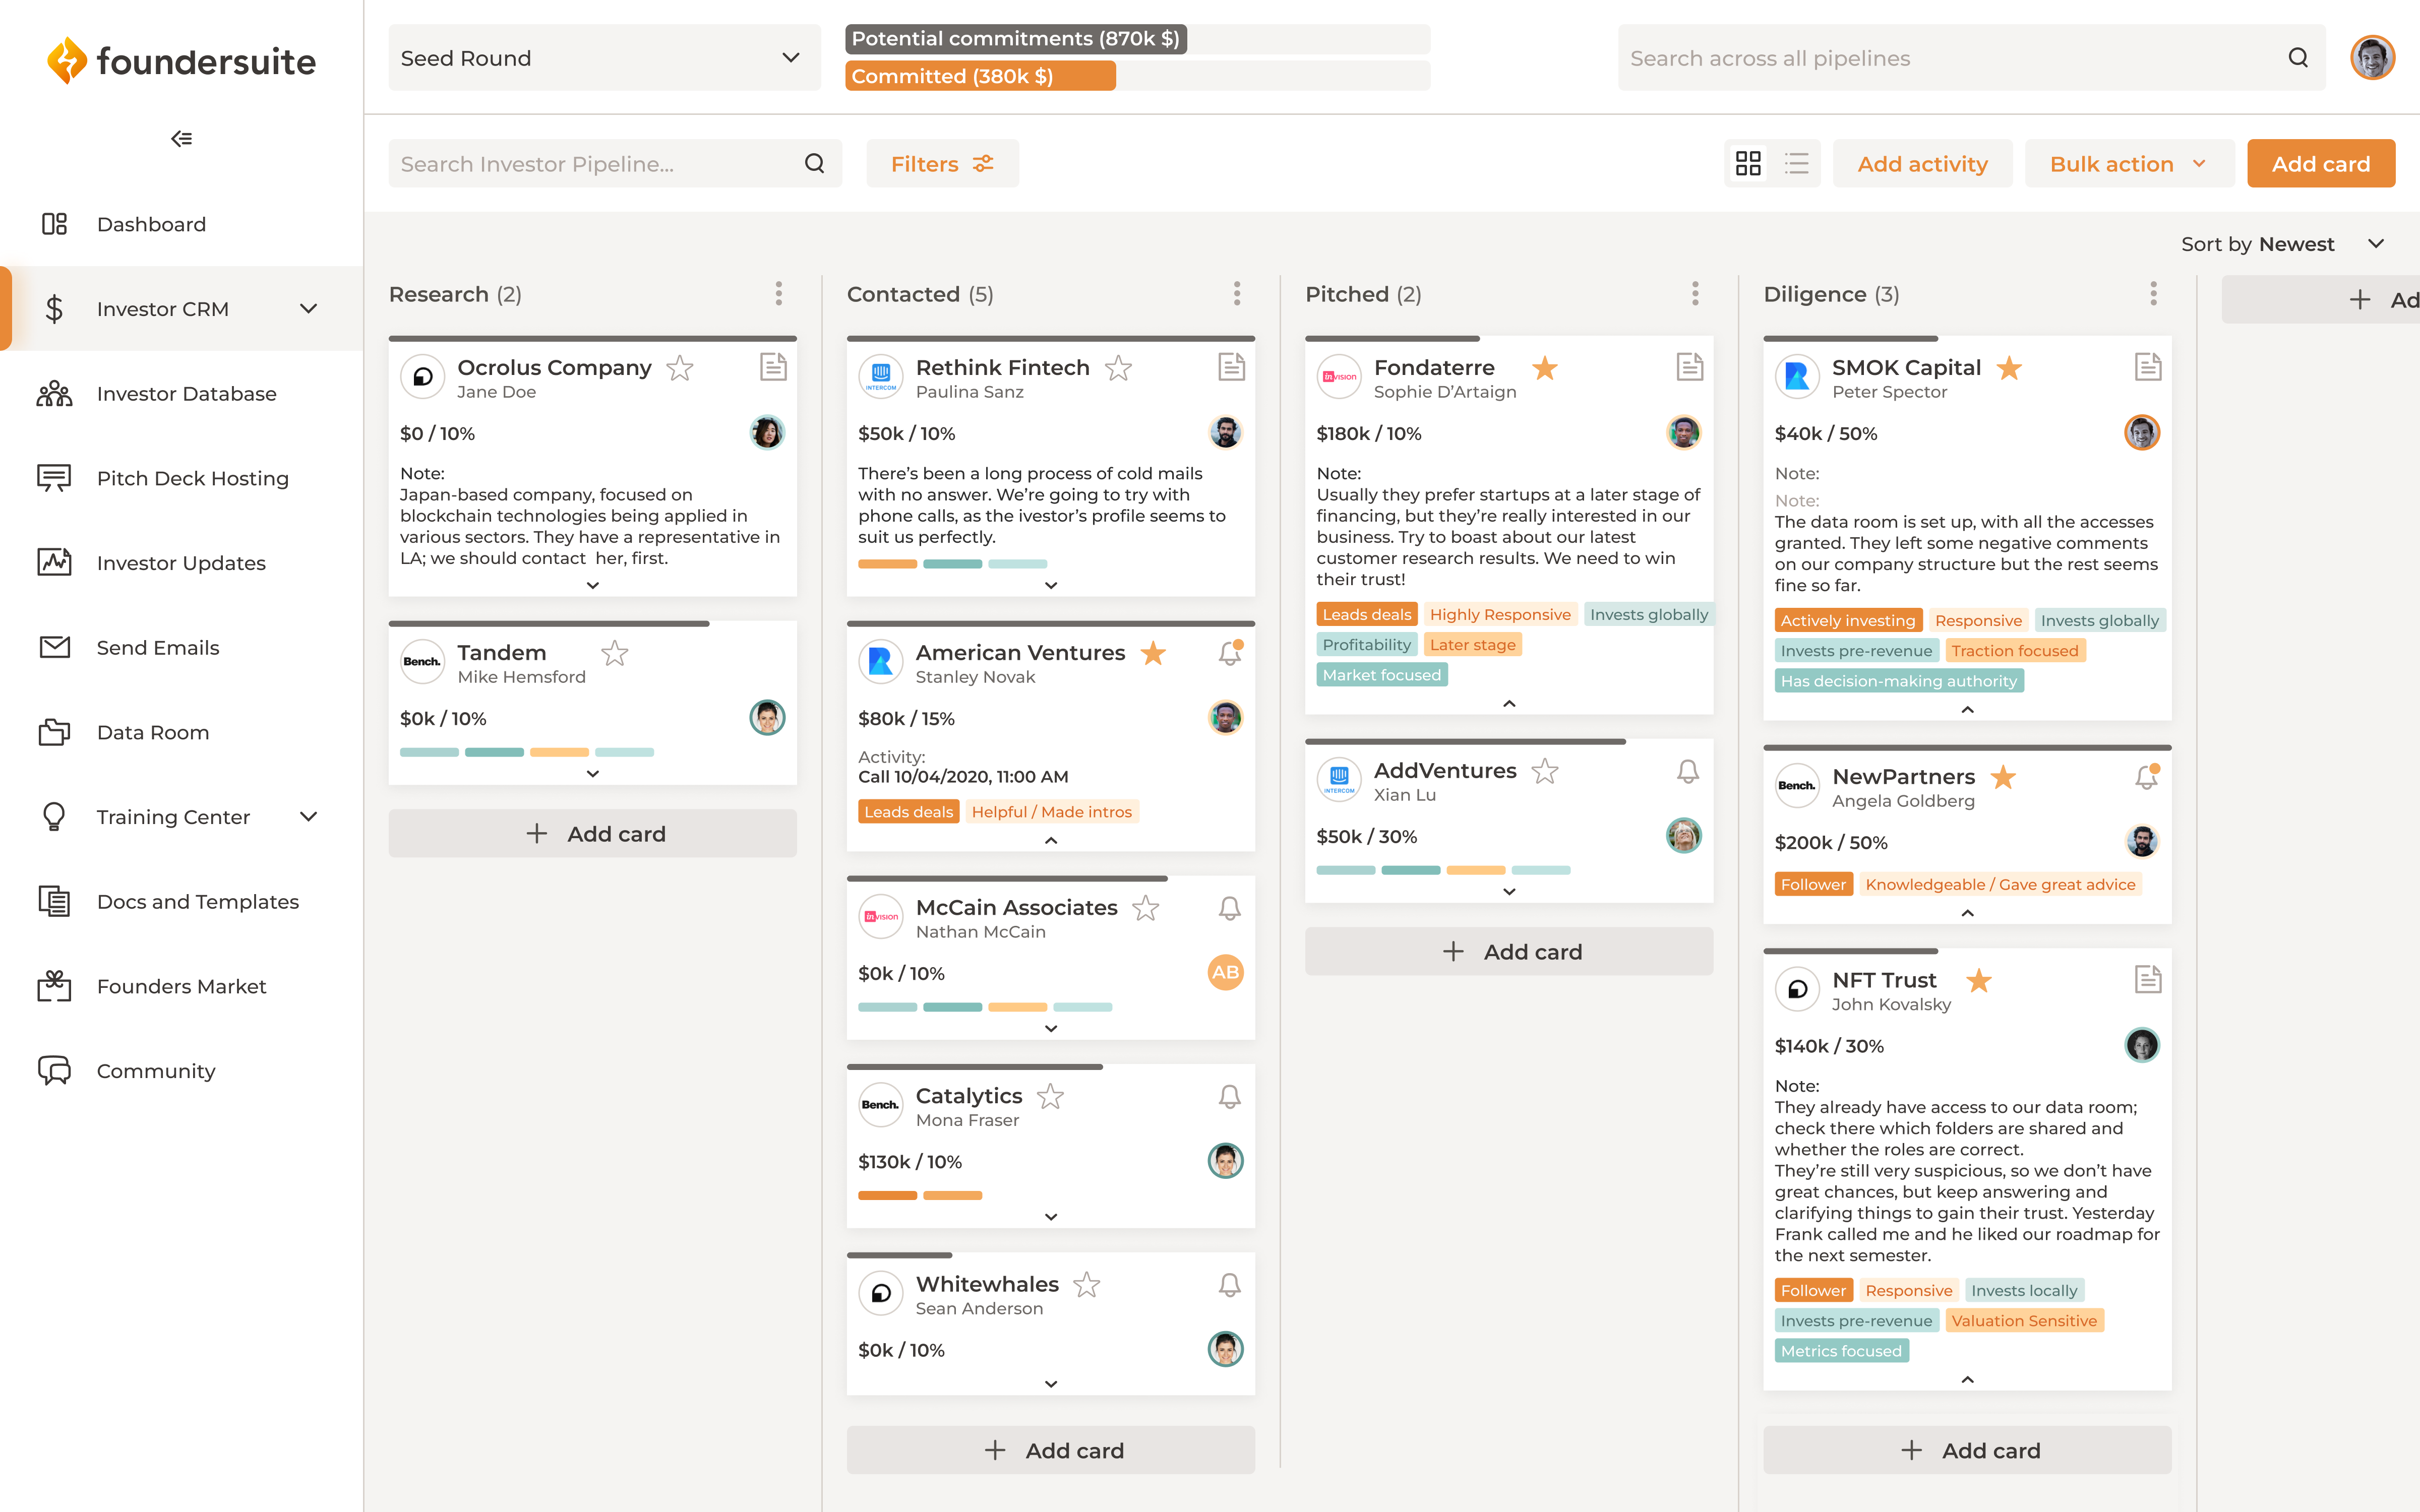Image resolution: width=2420 pixels, height=1512 pixels.
Task: Open the three-dot menu on the Contacted column
Action: (x=1237, y=294)
